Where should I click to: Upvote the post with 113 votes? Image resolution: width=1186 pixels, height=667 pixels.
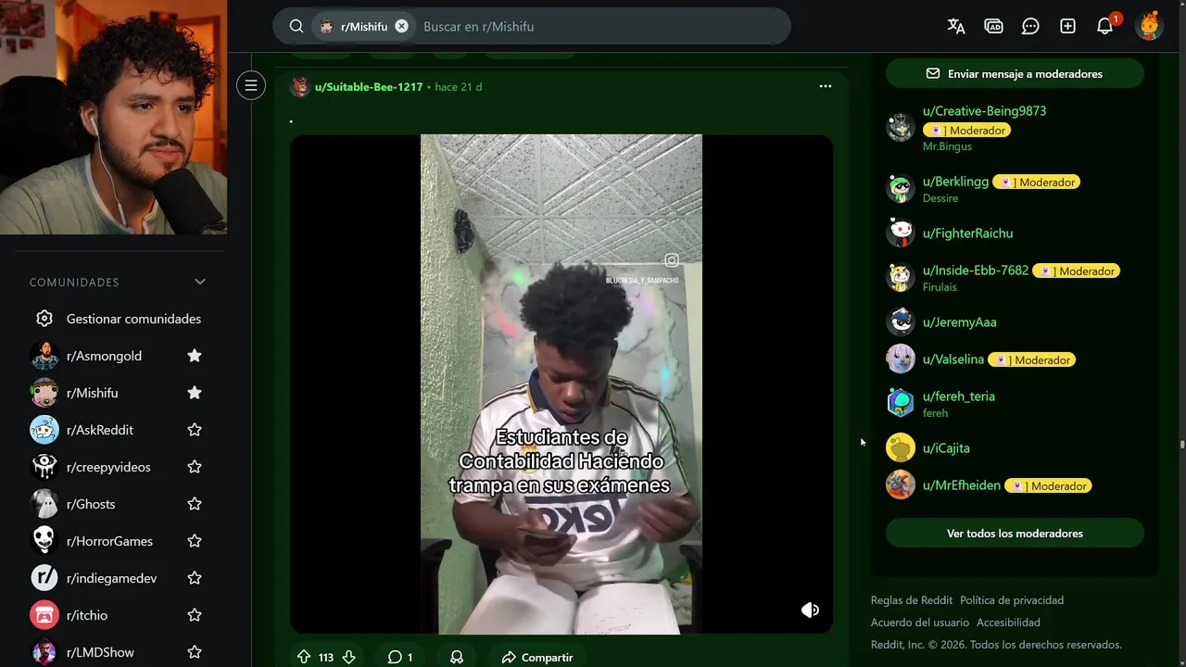[x=304, y=657]
